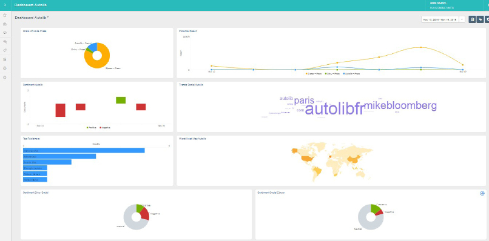This screenshot has height=241, width=489.
Task: Click mikebloomberg in the Trends Social cloud
Action: pos(401,106)
